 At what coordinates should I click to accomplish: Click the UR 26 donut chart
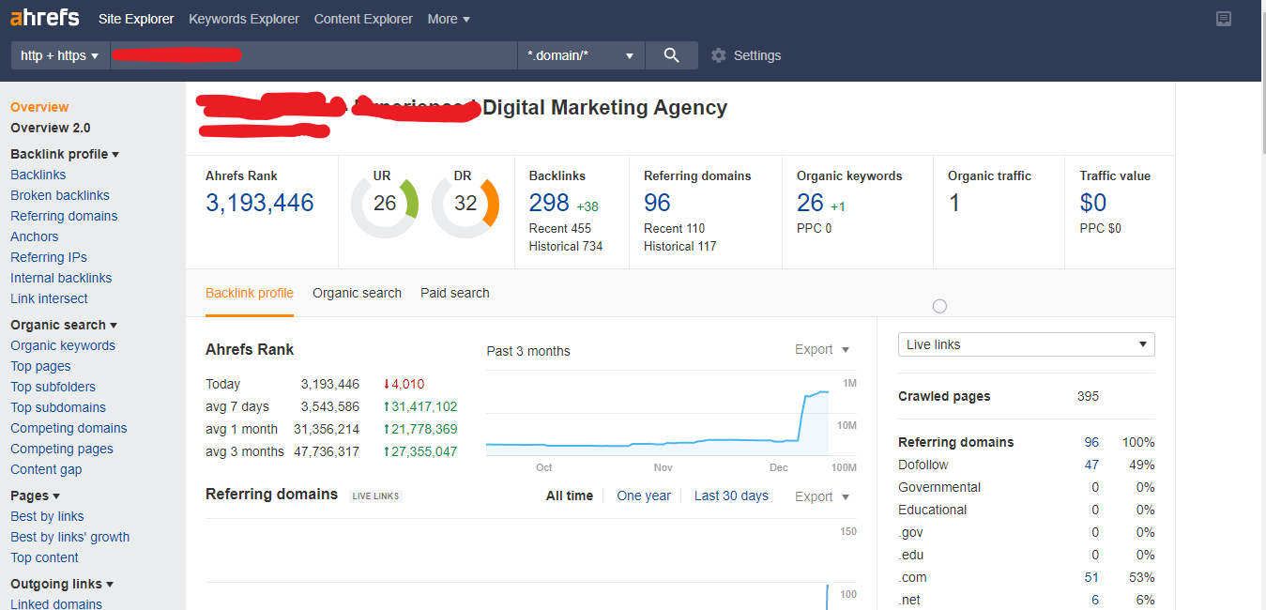click(385, 204)
